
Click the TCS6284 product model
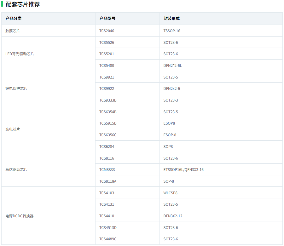tap(107, 147)
